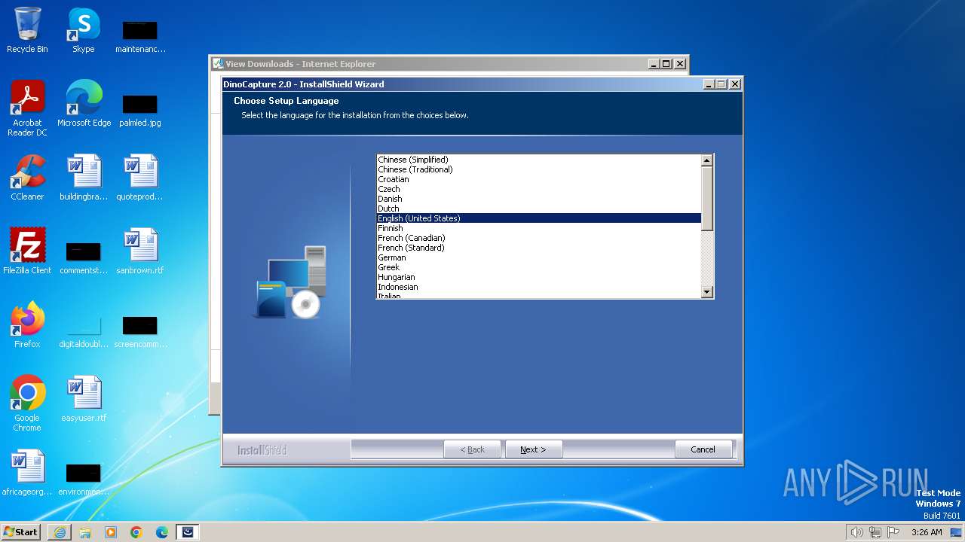Pick Finnish in the language list

pos(539,228)
